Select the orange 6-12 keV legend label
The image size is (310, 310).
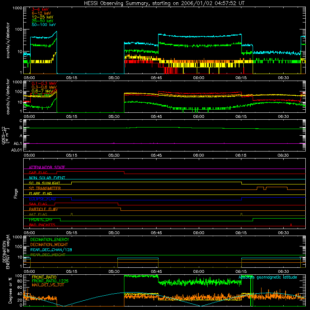point(41,13)
